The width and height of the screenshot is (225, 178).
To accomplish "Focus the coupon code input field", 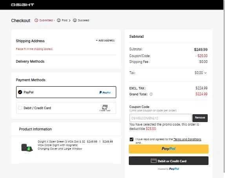I will tap(161, 118).
